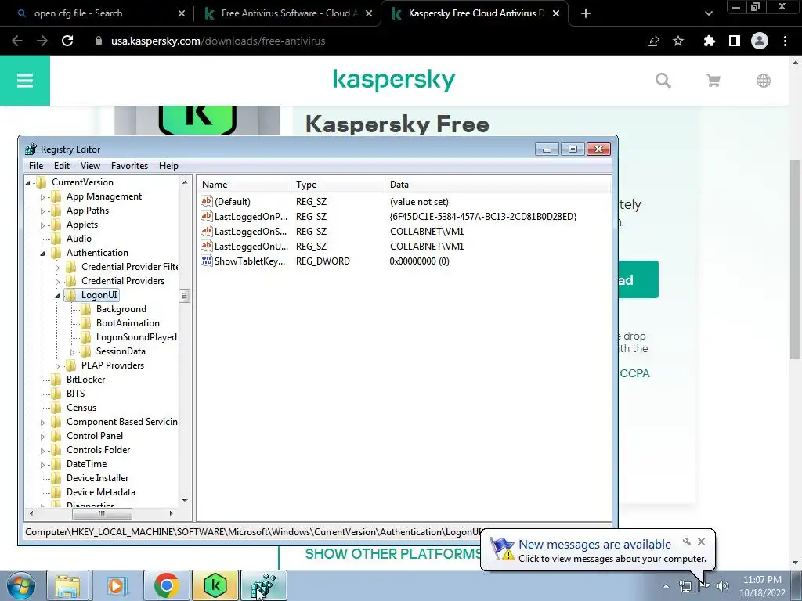Click the taskbar clock
The height and width of the screenshot is (601, 802).
[762, 586]
